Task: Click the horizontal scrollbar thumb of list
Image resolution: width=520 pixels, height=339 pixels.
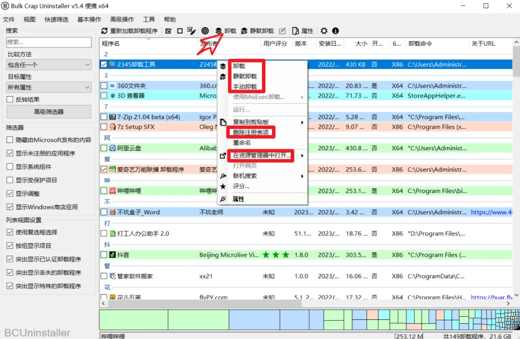Action: click(x=204, y=303)
